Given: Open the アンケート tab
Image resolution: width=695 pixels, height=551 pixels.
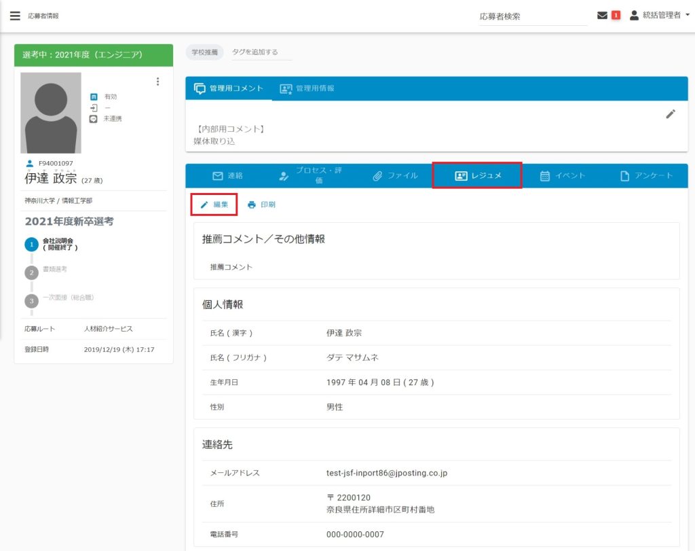Looking at the screenshot, I should click(x=646, y=176).
